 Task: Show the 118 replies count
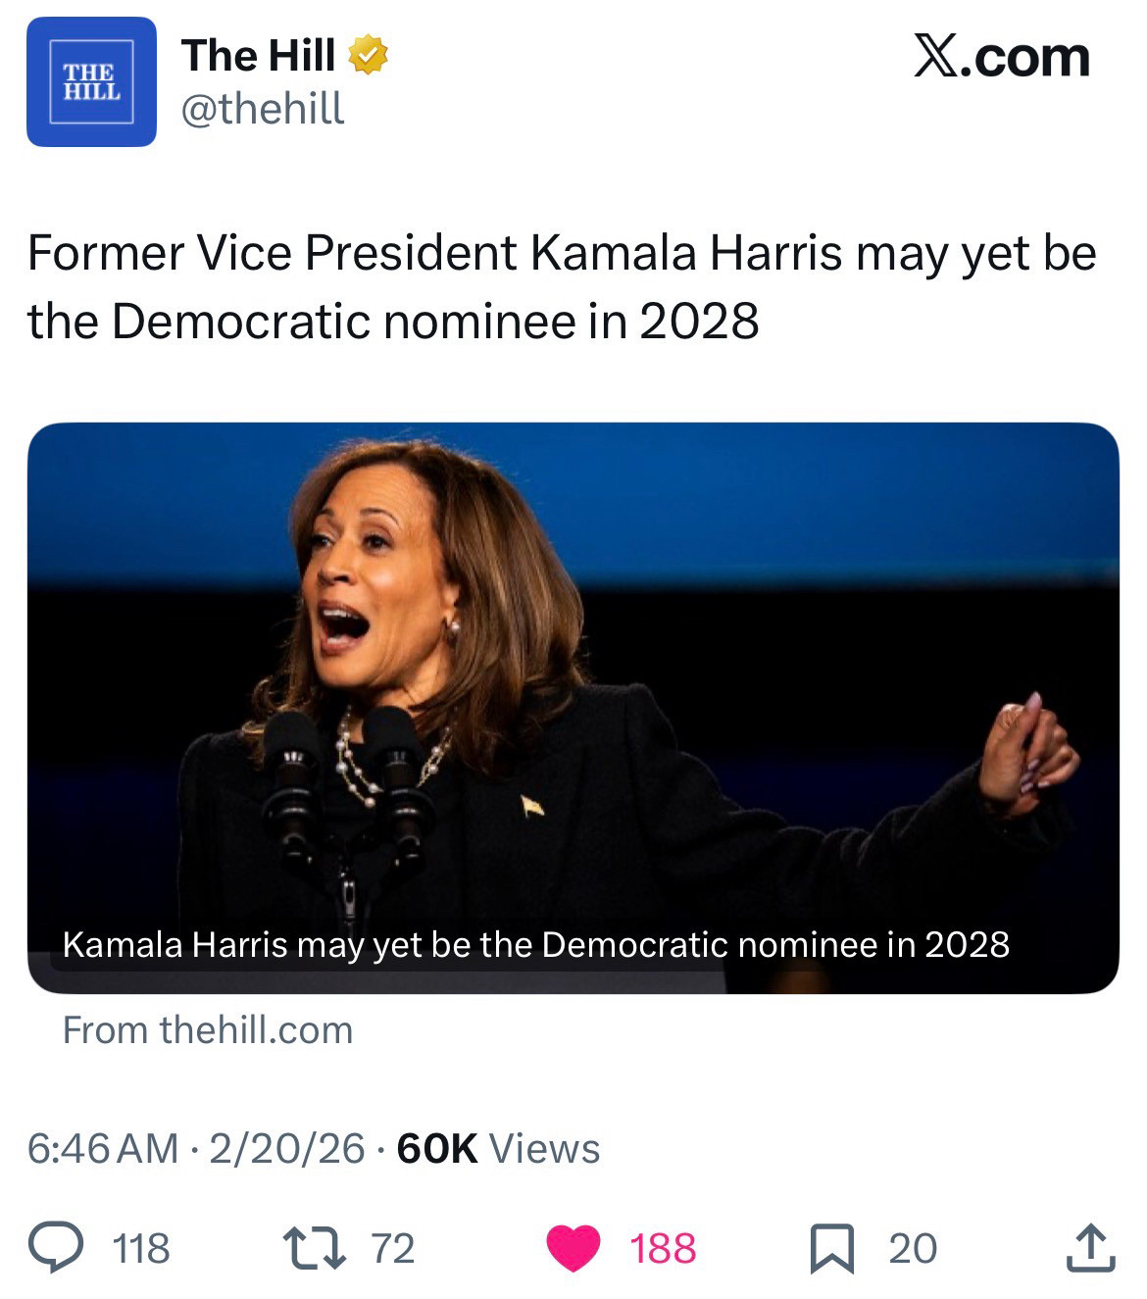[142, 1249]
